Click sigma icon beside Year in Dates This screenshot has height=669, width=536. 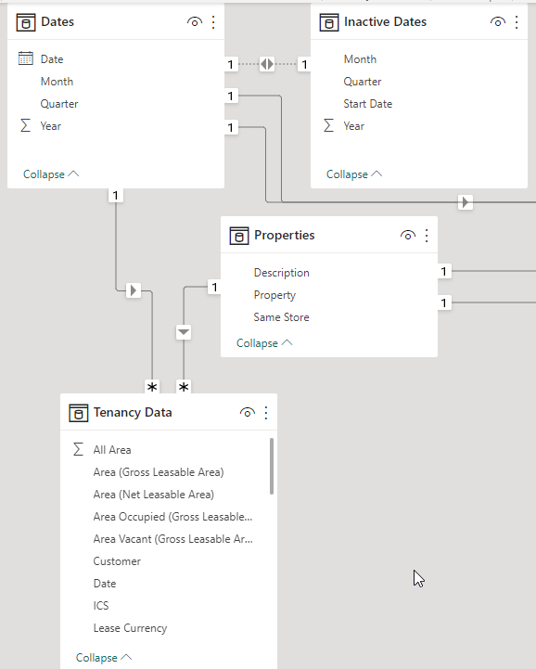26,125
